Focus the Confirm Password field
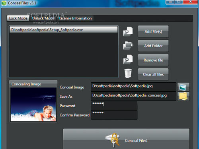 [x=114, y=115]
